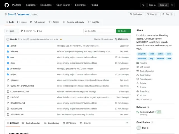The height and width of the screenshot is (134, 179).
Task: Open the adapters folder icon
Action: [8, 51]
